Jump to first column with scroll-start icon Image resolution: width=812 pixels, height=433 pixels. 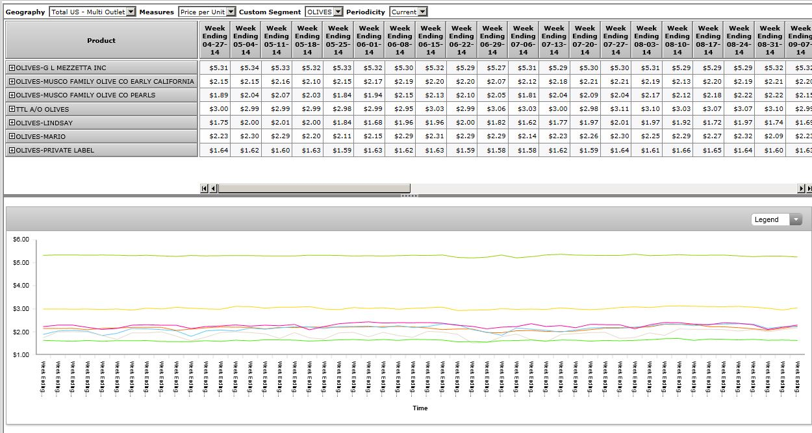pyautogui.click(x=204, y=188)
